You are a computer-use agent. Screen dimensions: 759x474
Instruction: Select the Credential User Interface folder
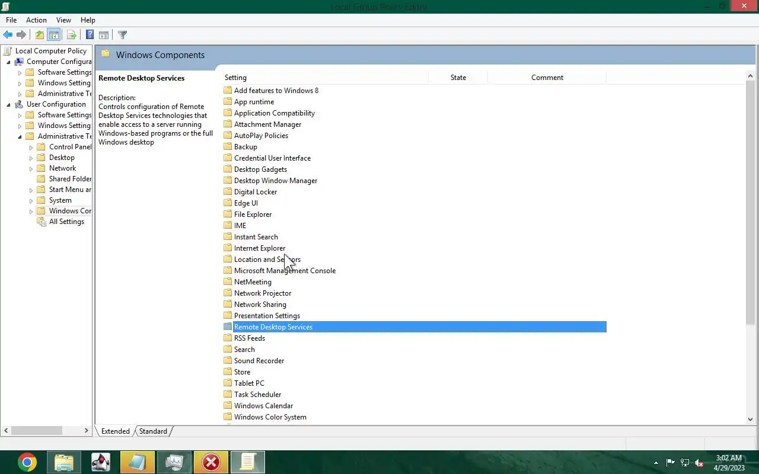(x=272, y=158)
